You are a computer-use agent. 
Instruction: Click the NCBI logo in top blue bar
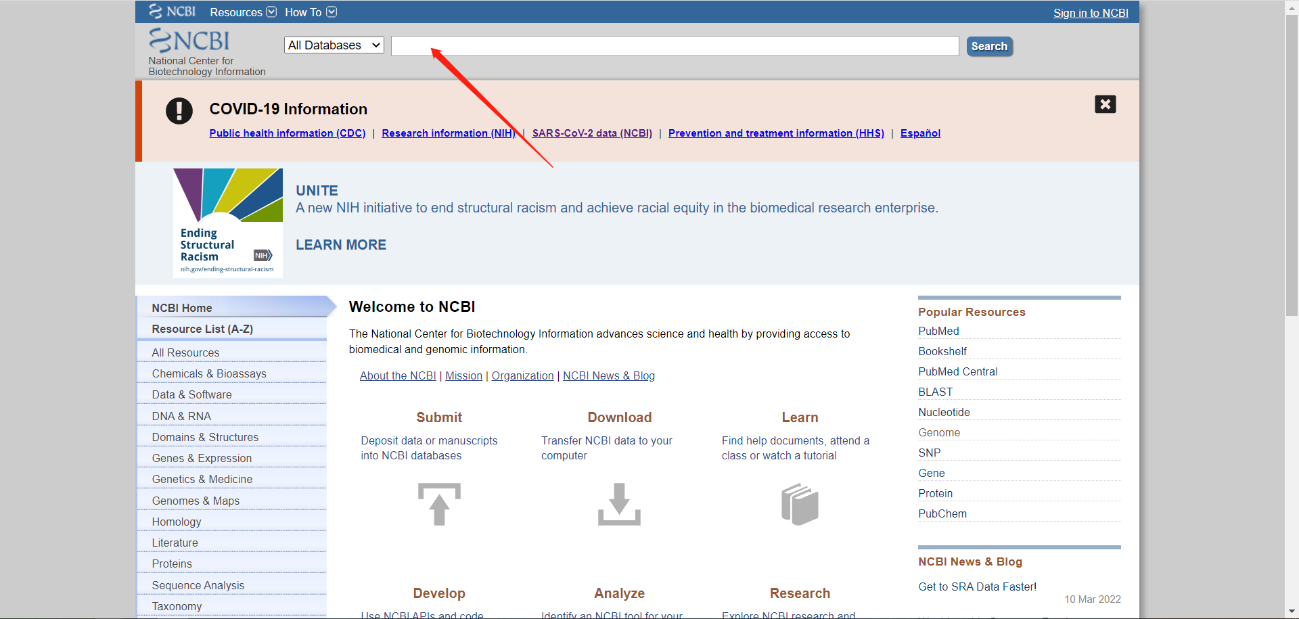click(173, 12)
